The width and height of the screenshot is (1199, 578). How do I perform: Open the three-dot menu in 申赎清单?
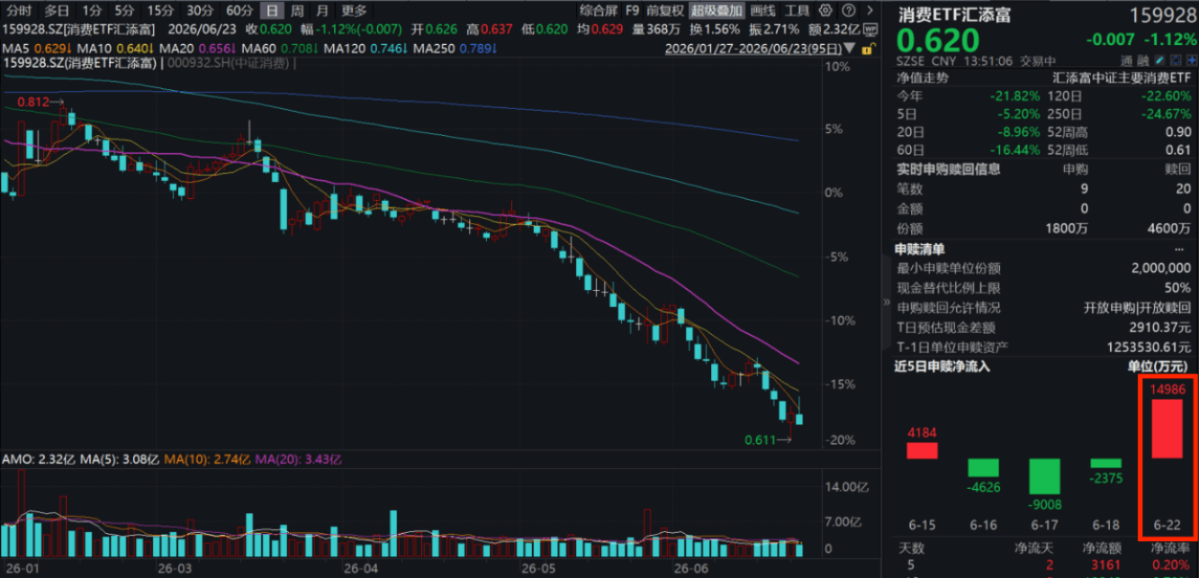click(x=1179, y=248)
